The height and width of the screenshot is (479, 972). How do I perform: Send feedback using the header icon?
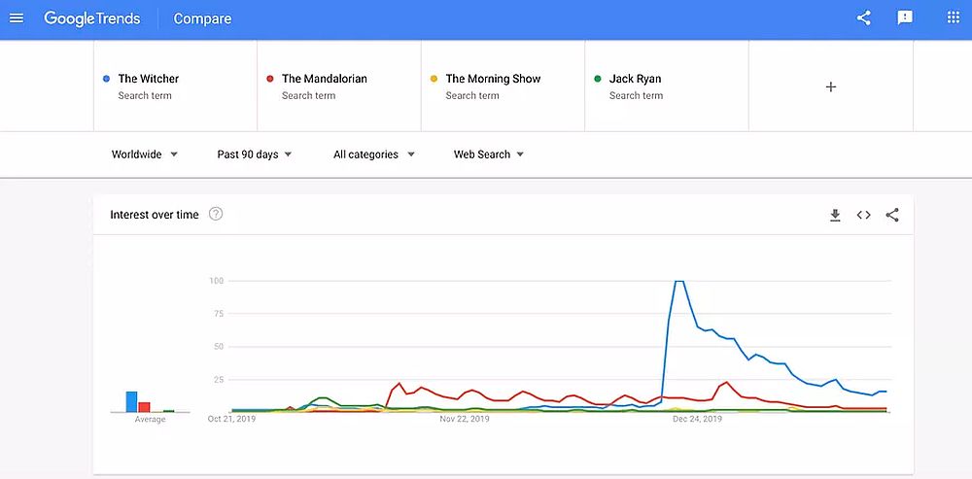(x=905, y=18)
